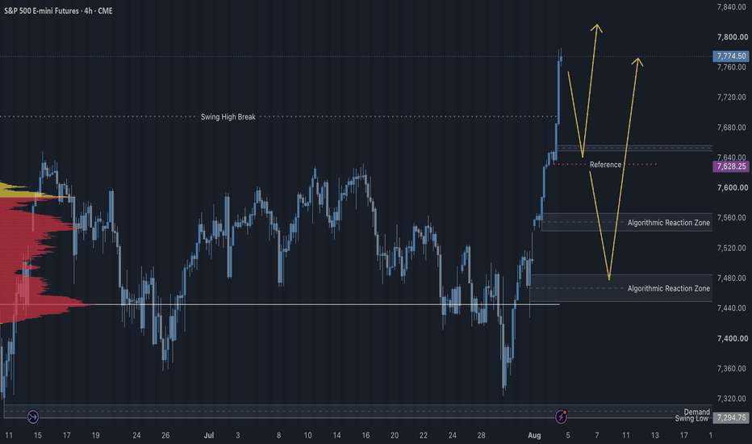Click the 7,560.00 price axis label
Screen dimensions: 752x444
tap(733, 218)
